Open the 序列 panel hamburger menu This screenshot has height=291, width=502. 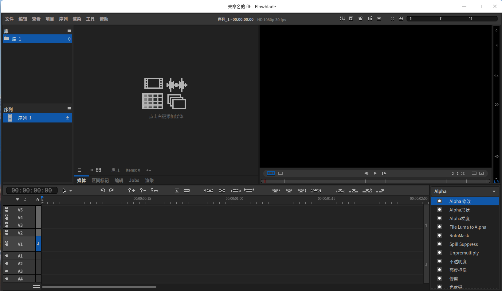[x=69, y=109]
